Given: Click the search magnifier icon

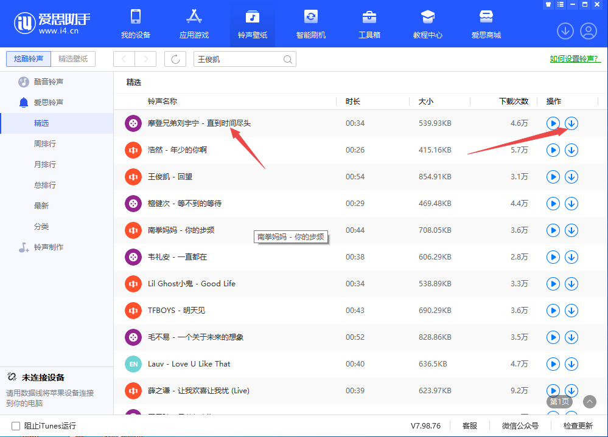Looking at the screenshot, I should 288,59.
